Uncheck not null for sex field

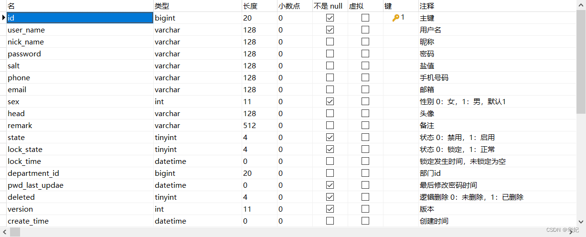tap(330, 101)
